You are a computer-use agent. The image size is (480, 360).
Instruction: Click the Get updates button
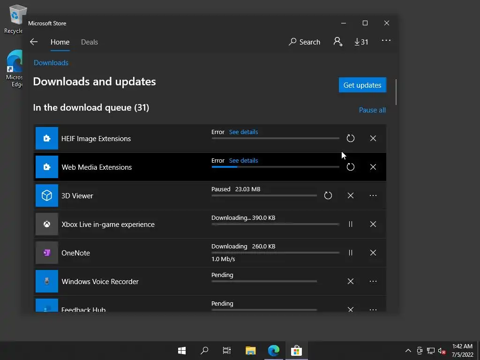click(362, 85)
